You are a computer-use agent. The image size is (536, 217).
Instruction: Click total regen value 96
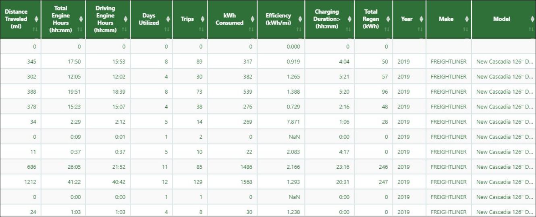385,92
